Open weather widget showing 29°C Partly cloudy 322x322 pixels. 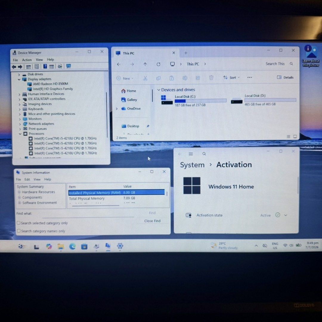click(x=224, y=246)
